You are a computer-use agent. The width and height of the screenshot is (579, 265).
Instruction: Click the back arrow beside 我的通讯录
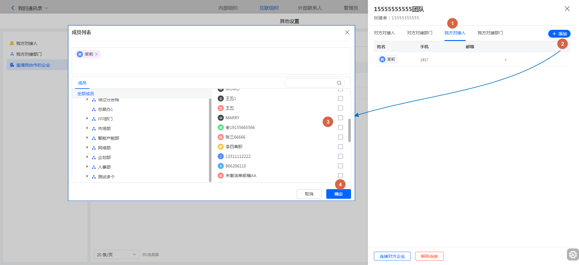(13, 8)
